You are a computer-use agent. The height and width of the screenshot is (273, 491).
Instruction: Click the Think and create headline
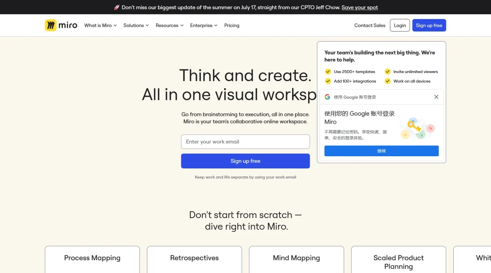[245, 75]
